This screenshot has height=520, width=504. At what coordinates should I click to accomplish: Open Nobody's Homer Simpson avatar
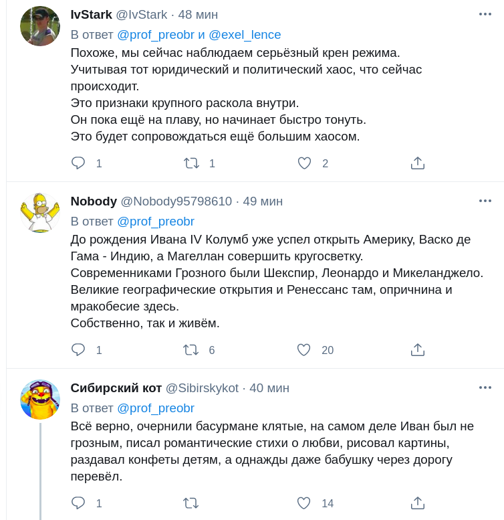(40, 212)
